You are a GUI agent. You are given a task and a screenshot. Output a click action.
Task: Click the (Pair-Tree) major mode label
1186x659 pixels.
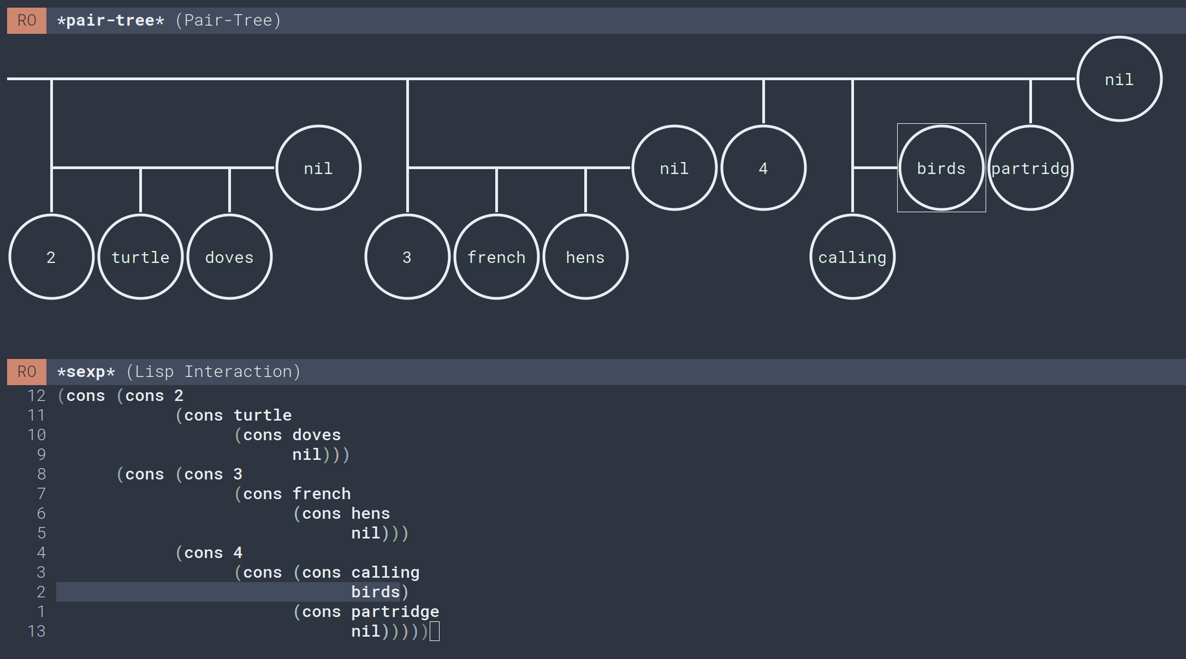228,21
